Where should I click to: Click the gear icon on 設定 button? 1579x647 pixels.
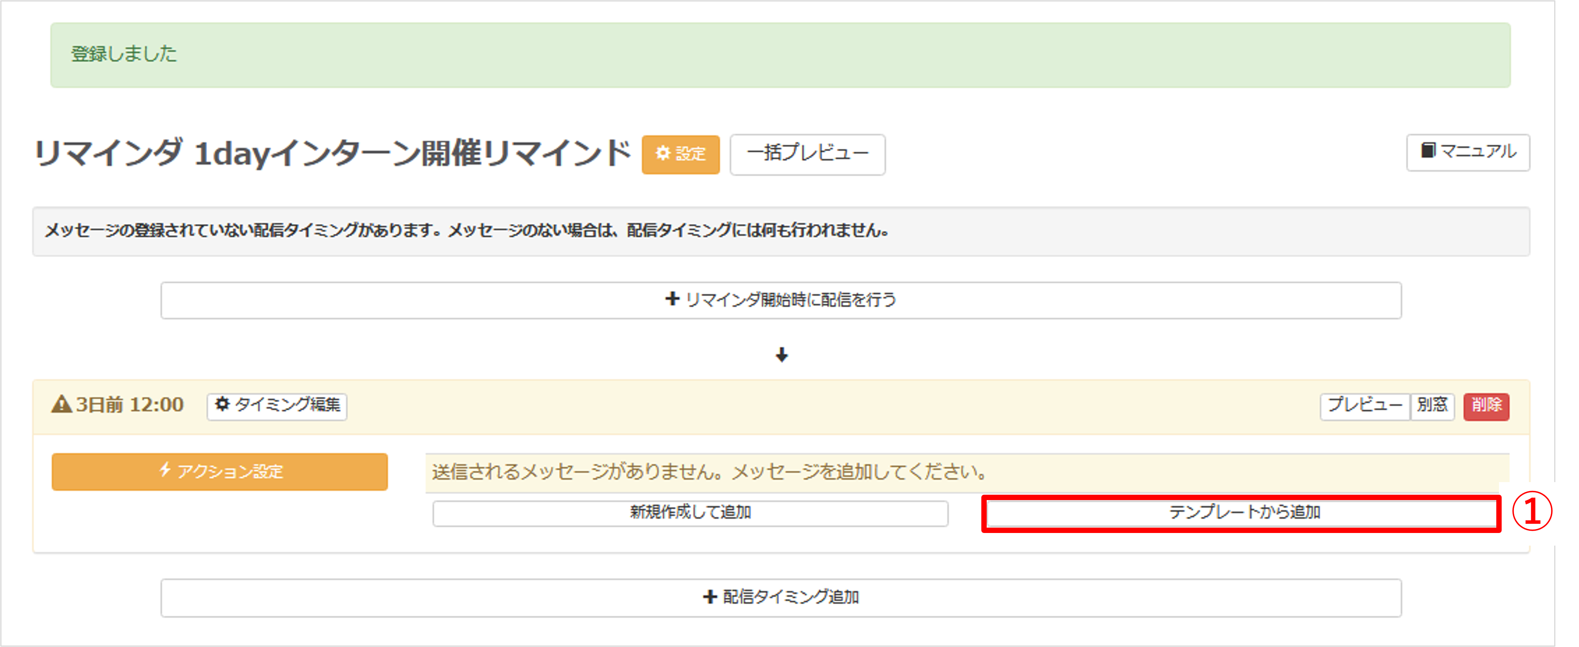(663, 153)
